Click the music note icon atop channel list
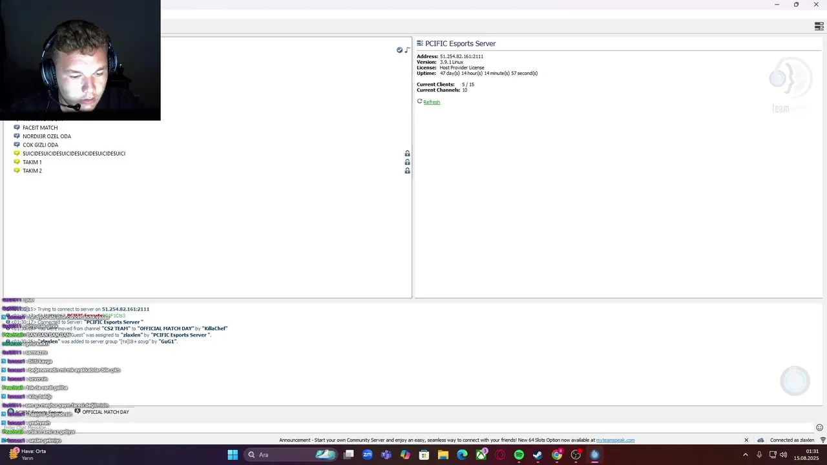The image size is (827, 465). point(407,50)
